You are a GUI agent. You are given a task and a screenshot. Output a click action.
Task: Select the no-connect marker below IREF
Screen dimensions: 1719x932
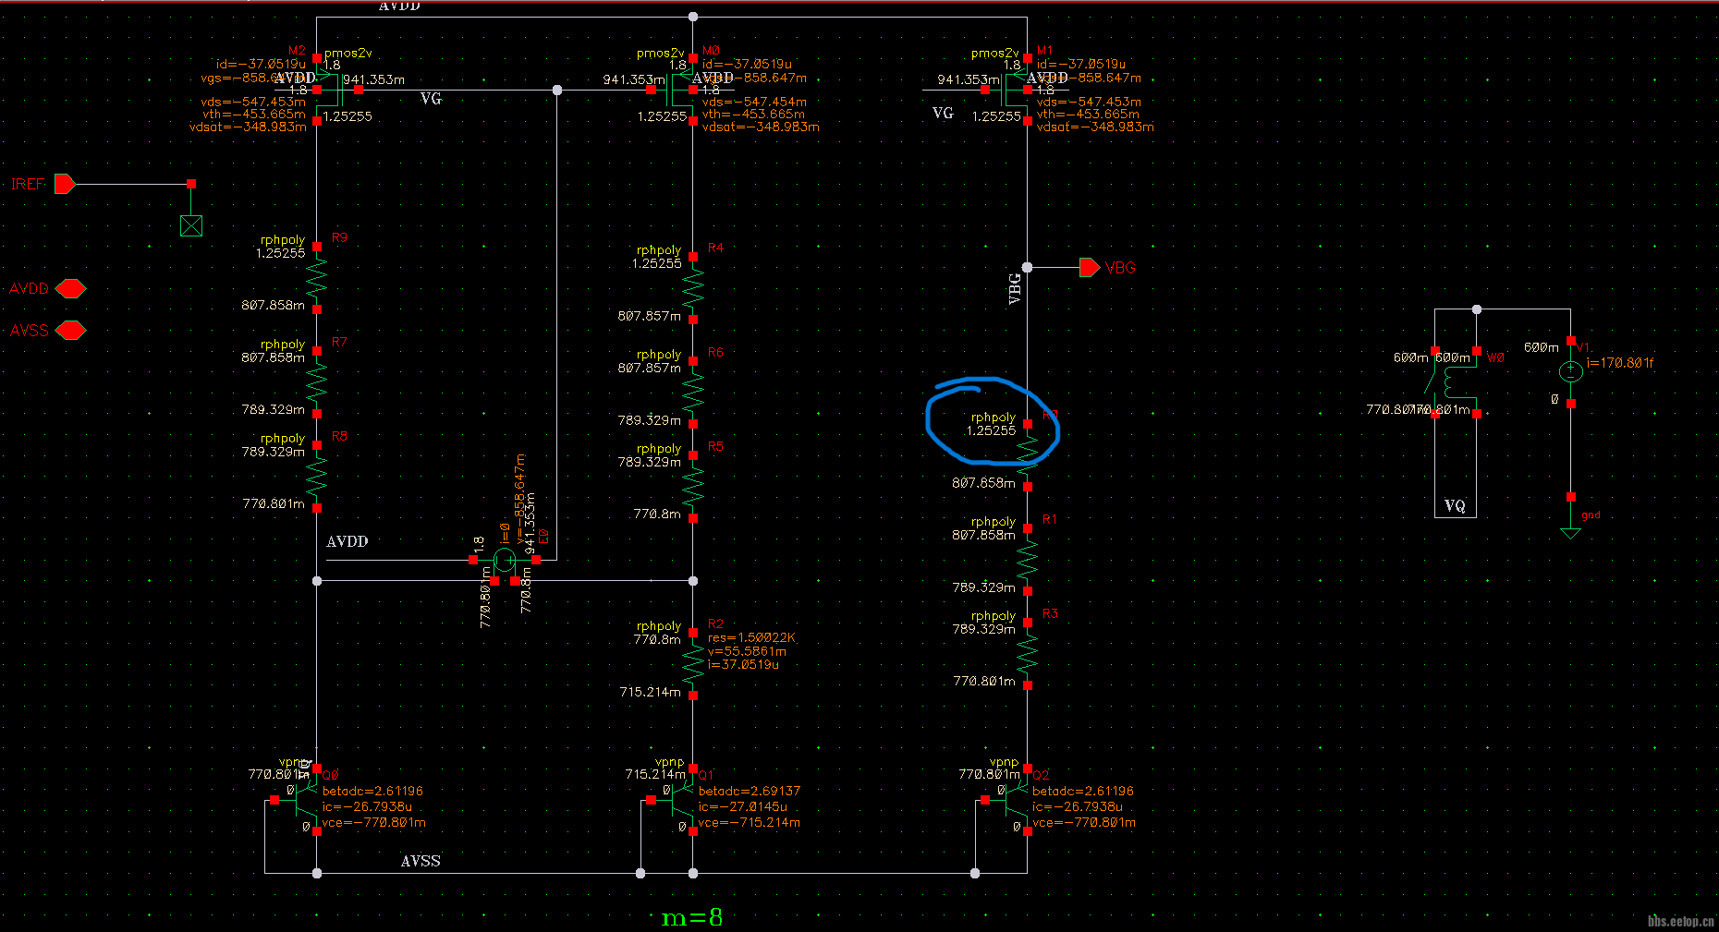[x=191, y=225]
